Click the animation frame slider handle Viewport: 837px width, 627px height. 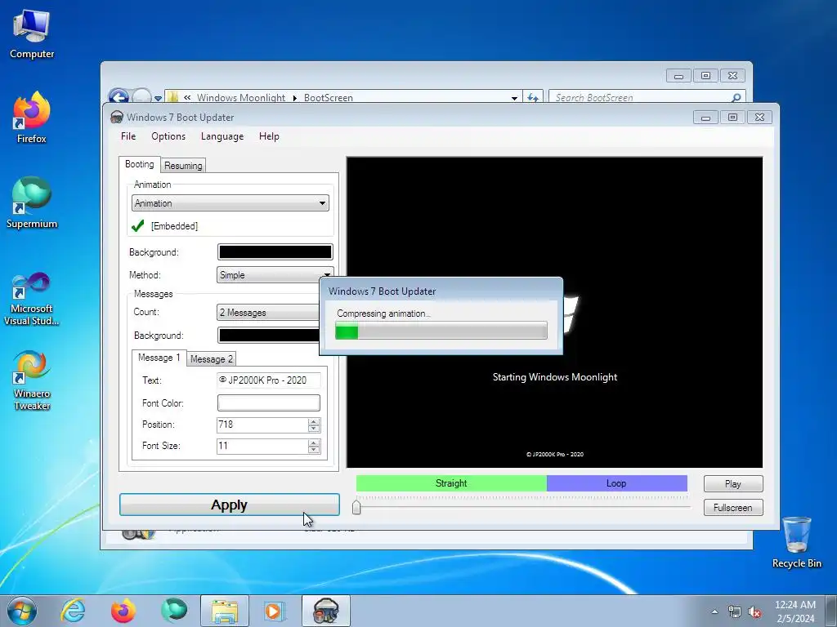click(x=356, y=508)
